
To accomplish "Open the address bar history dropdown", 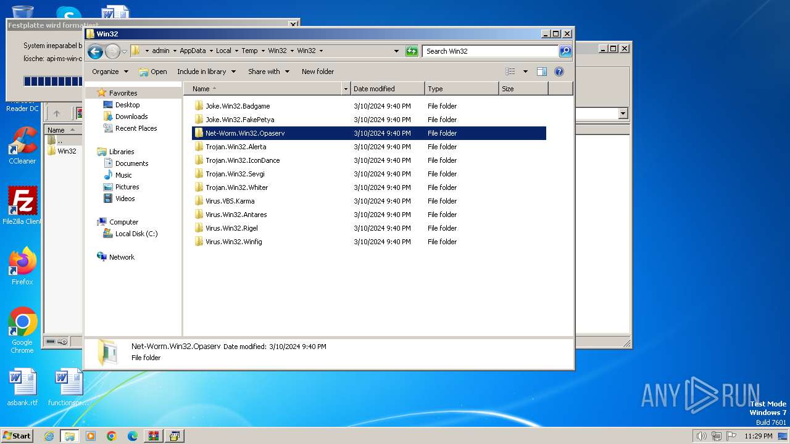I will (396, 51).
